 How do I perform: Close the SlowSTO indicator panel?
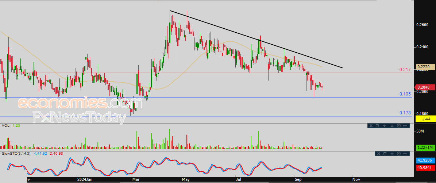378,154
